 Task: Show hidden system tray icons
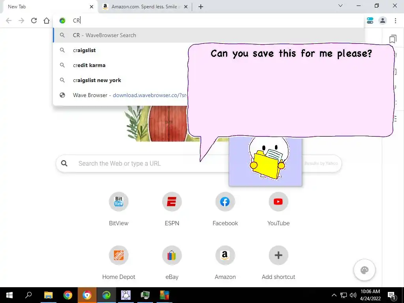(334, 295)
